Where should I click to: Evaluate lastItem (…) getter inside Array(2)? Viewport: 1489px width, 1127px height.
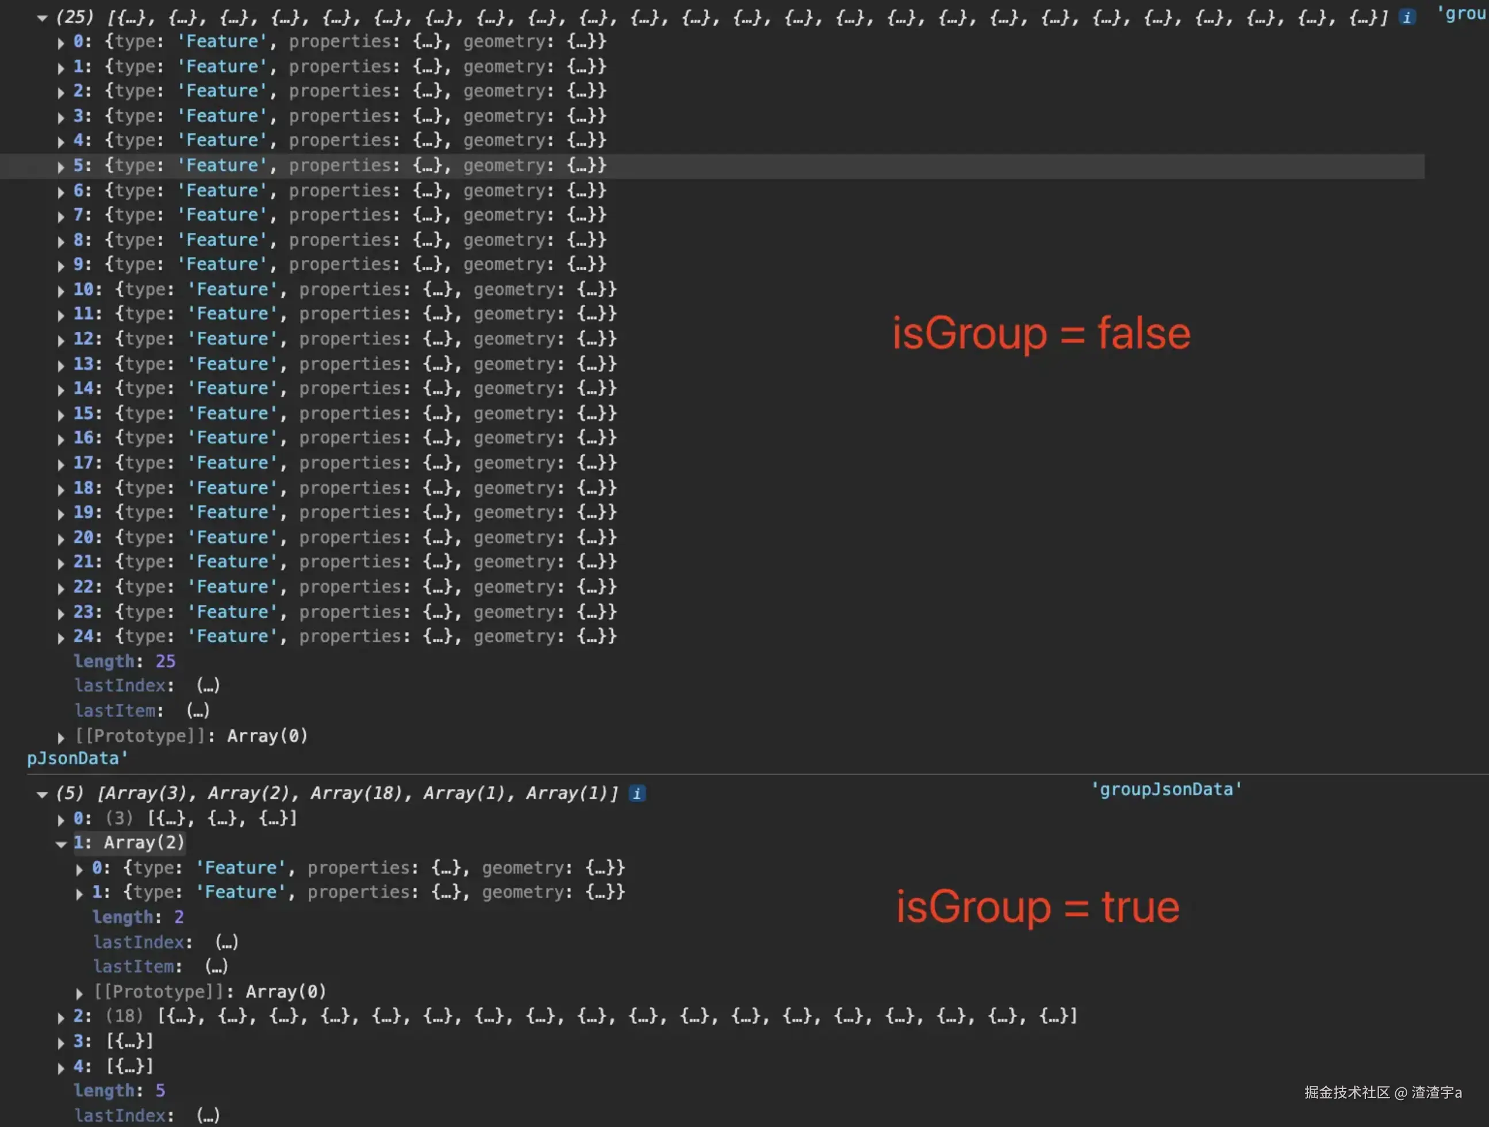click(216, 967)
